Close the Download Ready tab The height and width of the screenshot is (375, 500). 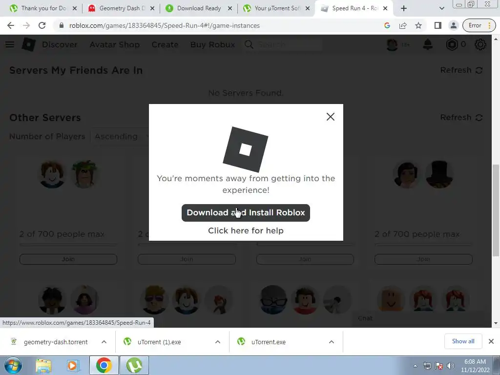(230, 8)
